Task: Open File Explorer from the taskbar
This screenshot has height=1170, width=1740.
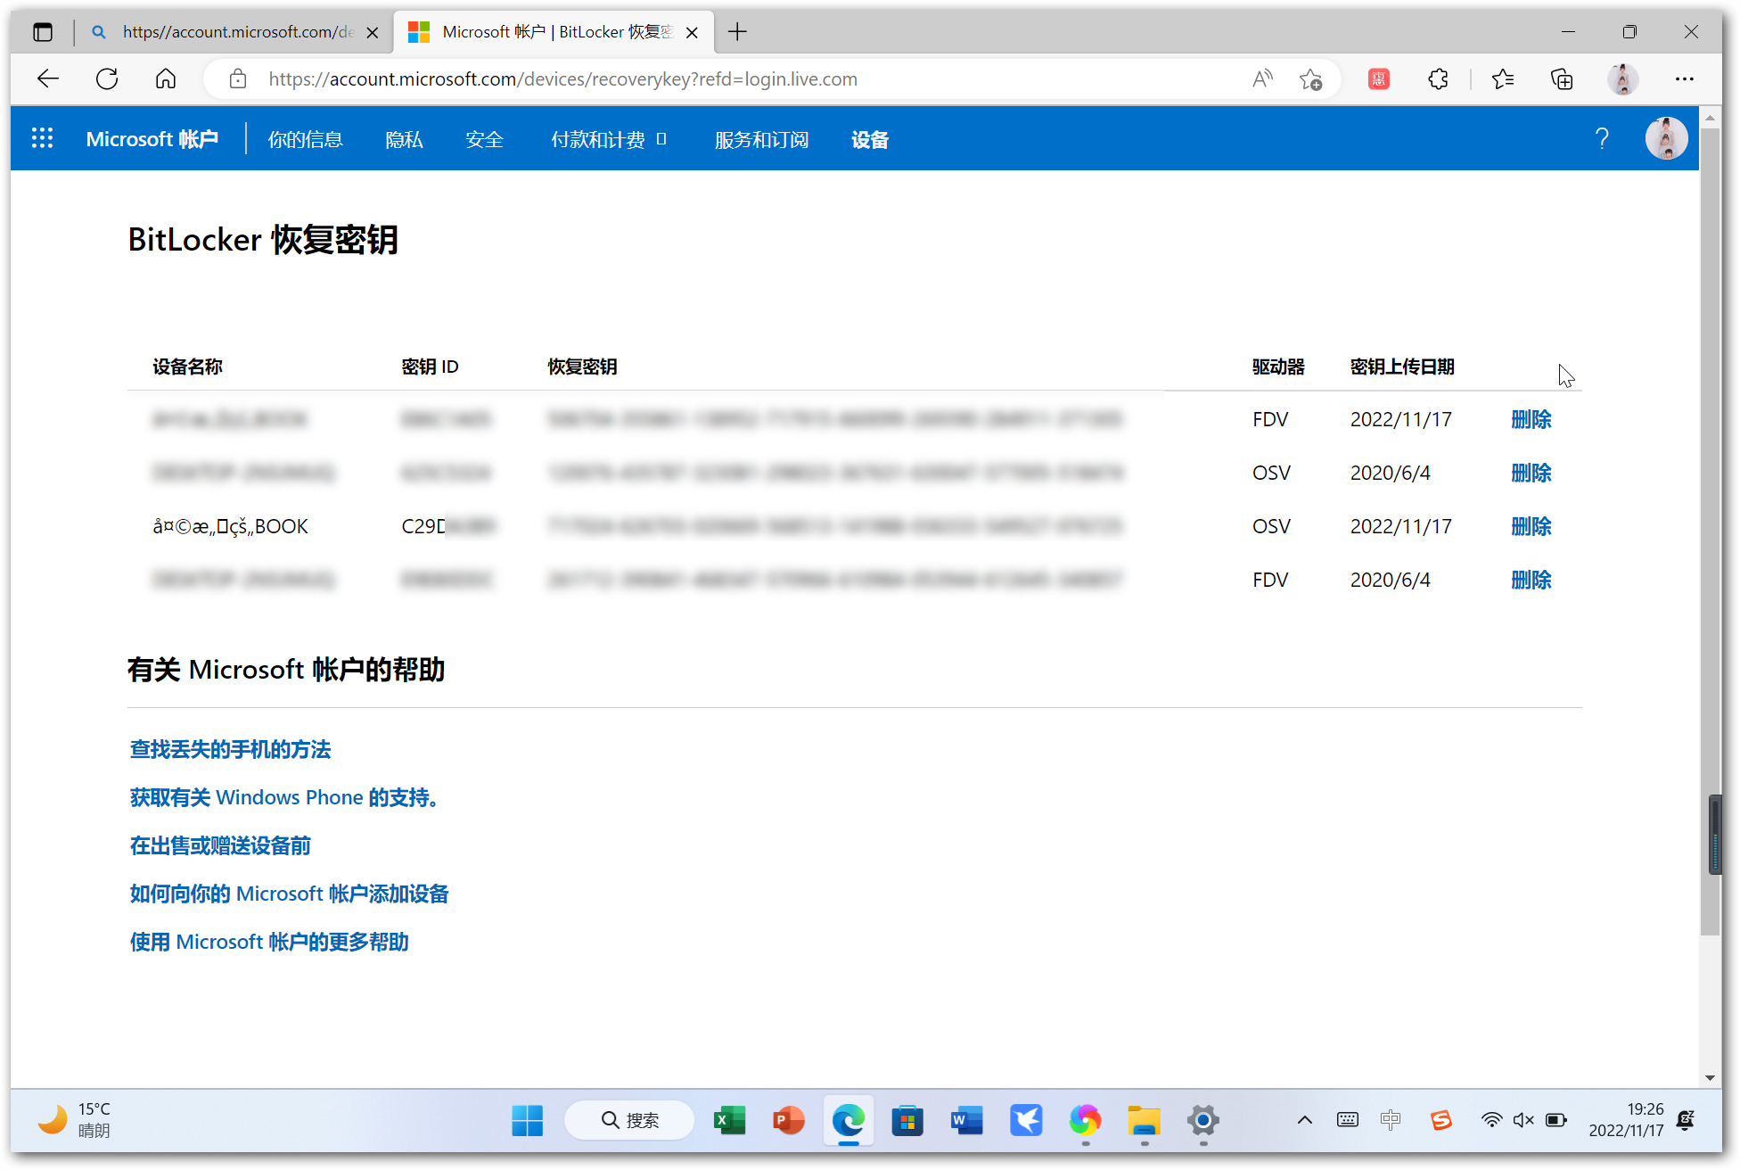Action: (x=1144, y=1120)
